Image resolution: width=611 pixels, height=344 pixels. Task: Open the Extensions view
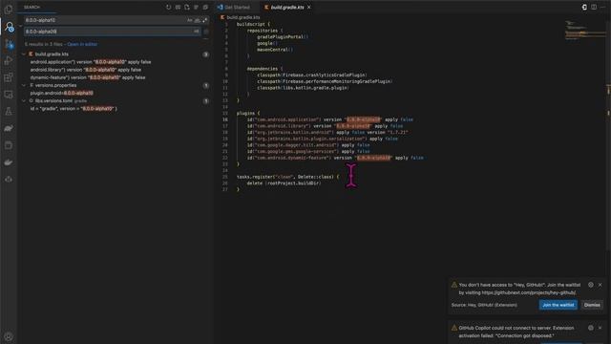[9, 77]
